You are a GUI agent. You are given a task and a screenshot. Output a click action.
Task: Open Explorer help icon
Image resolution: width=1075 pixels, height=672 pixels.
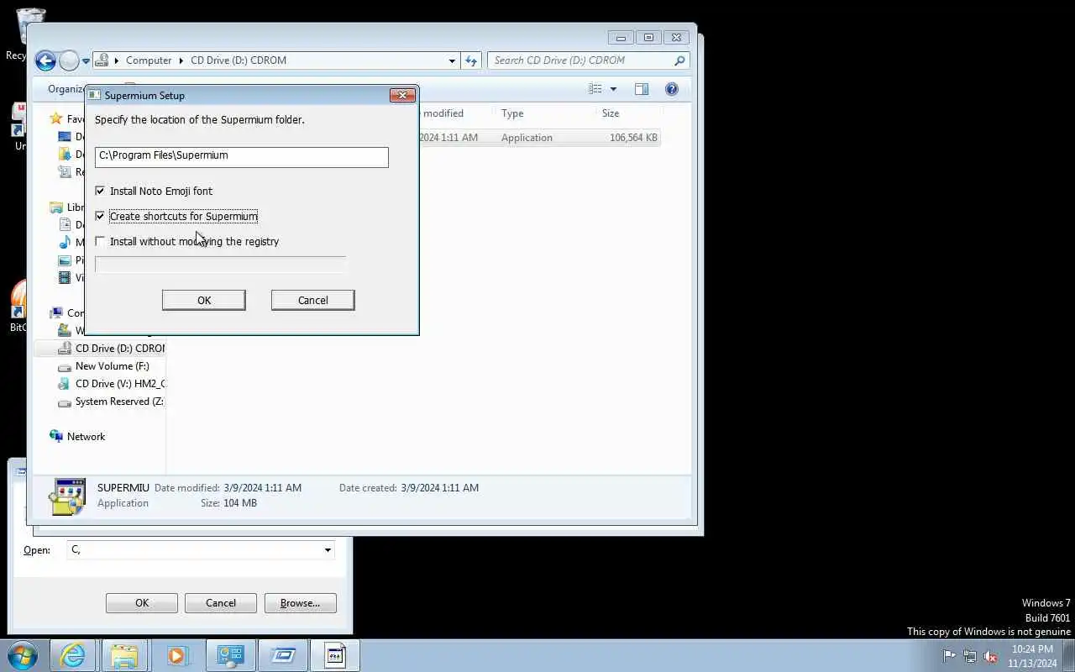click(x=671, y=89)
